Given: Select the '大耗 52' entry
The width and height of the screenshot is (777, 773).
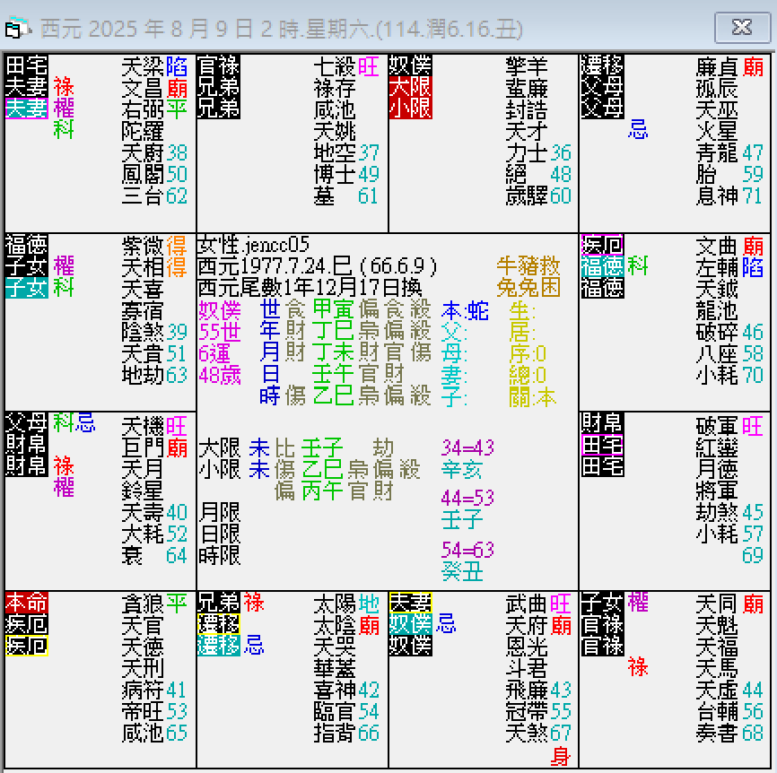Looking at the screenshot, I should pyautogui.click(x=154, y=534).
